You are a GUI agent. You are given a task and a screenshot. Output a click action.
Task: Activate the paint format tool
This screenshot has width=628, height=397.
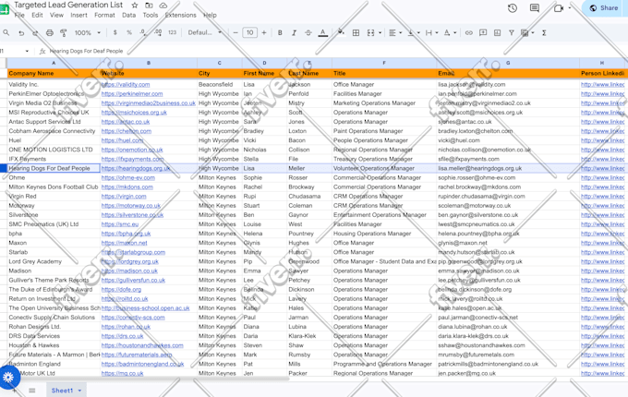(x=64, y=33)
